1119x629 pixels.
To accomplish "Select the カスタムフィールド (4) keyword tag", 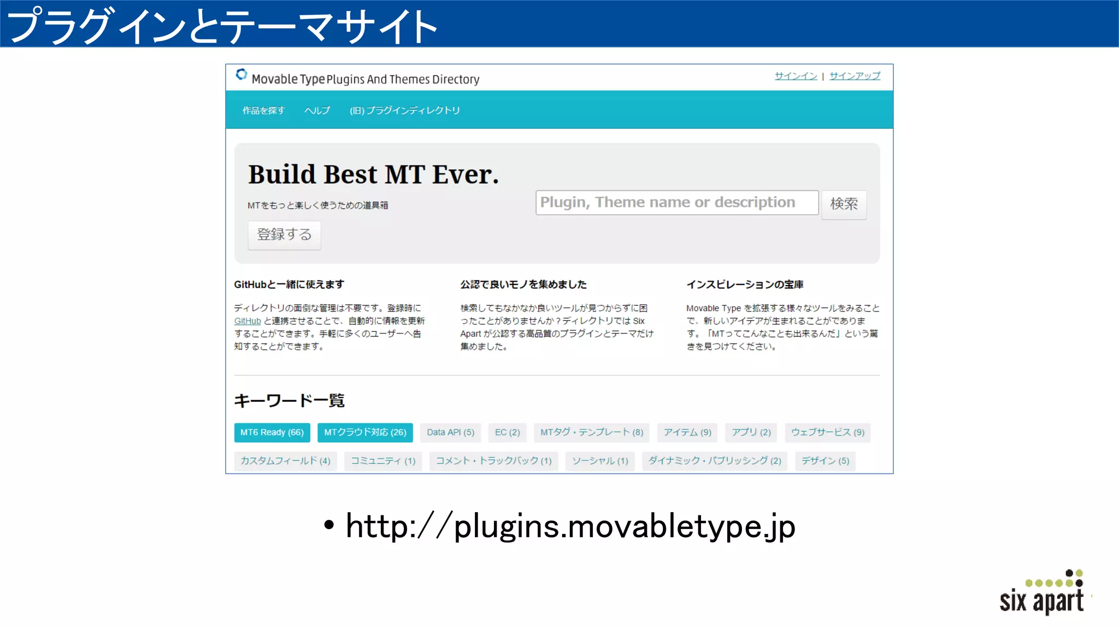I will (x=285, y=461).
